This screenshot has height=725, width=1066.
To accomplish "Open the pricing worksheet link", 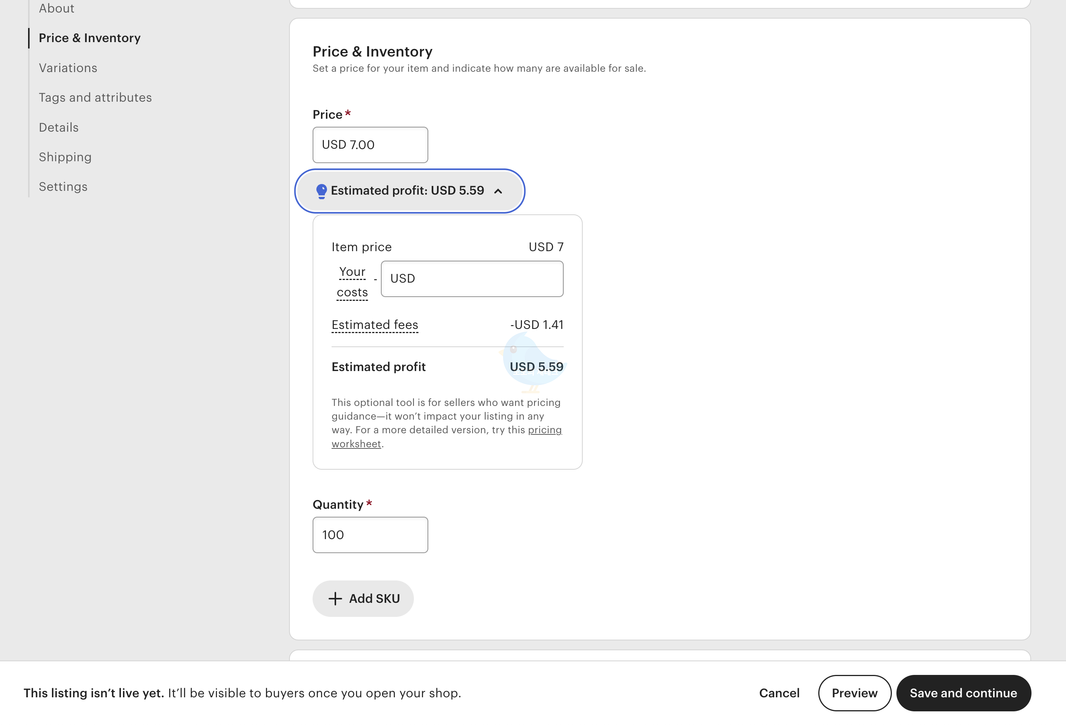I will pyautogui.click(x=544, y=430).
